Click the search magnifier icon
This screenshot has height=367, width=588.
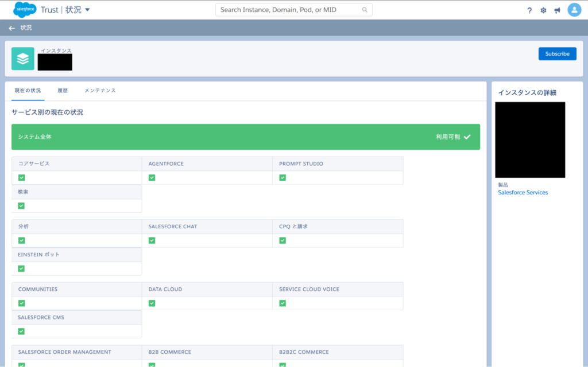coord(365,10)
